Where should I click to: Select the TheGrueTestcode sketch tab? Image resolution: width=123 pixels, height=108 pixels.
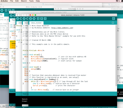13,20
